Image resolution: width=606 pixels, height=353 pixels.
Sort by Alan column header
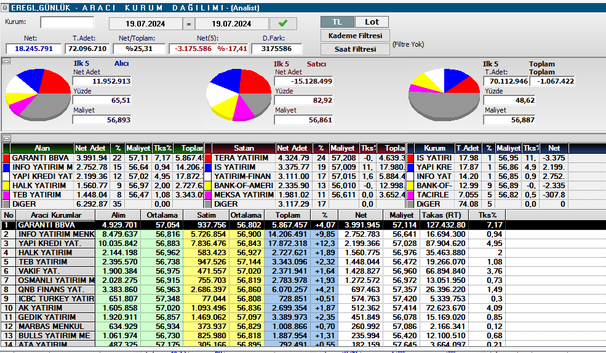(x=42, y=148)
